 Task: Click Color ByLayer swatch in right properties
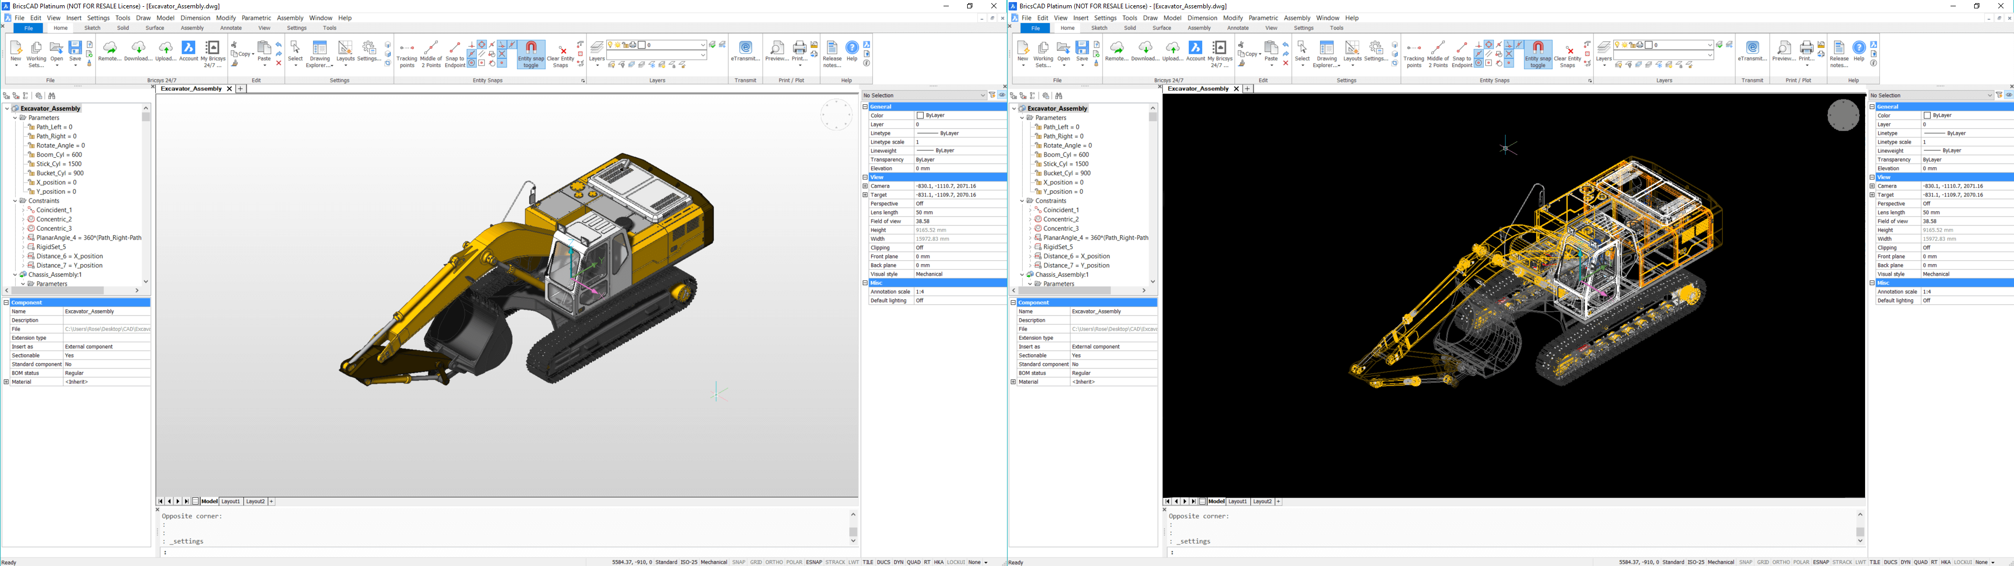[x=1927, y=116]
